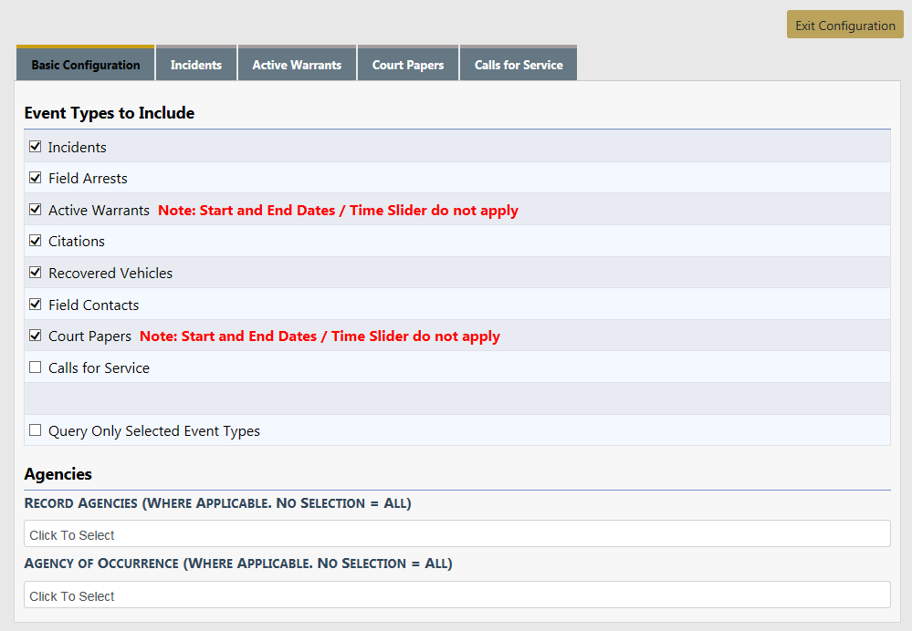912x631 pixels.
Task: Click the red note beside Active Warrants
Action: pos(338,211)
